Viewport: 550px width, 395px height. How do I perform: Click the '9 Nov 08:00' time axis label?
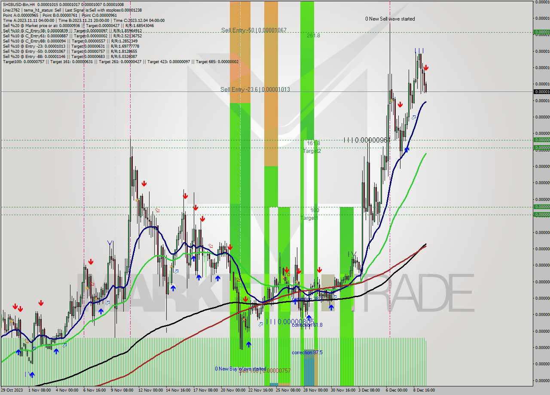point(122,390)
